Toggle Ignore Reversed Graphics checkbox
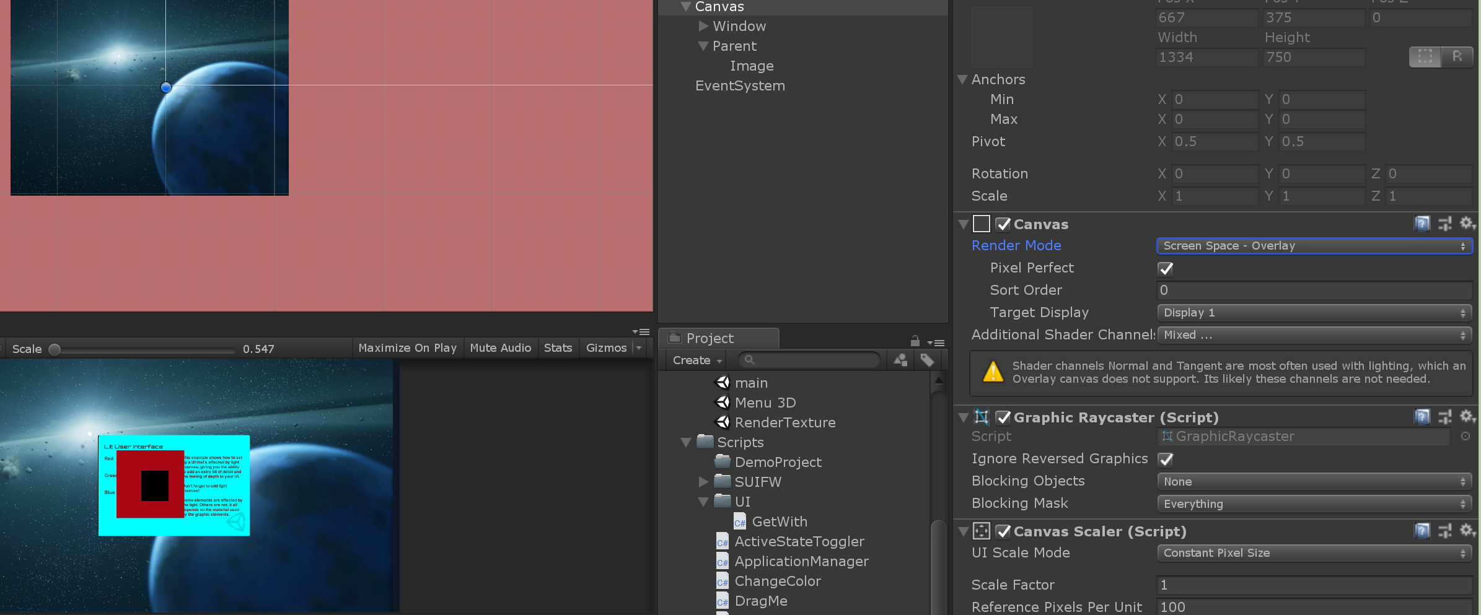Image resolution: width=1481 pixels, height=615 pixels. 1166,459
